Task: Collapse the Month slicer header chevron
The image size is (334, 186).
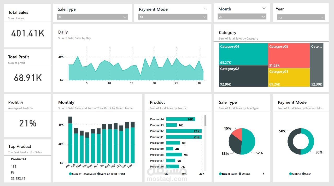Action: [x=263, y=9]
